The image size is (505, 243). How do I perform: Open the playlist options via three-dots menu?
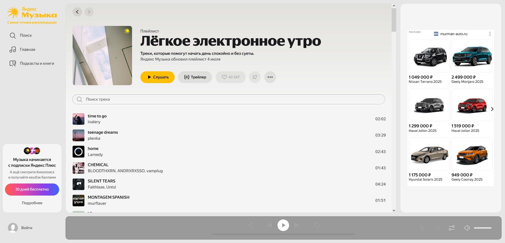pos(270,77)
